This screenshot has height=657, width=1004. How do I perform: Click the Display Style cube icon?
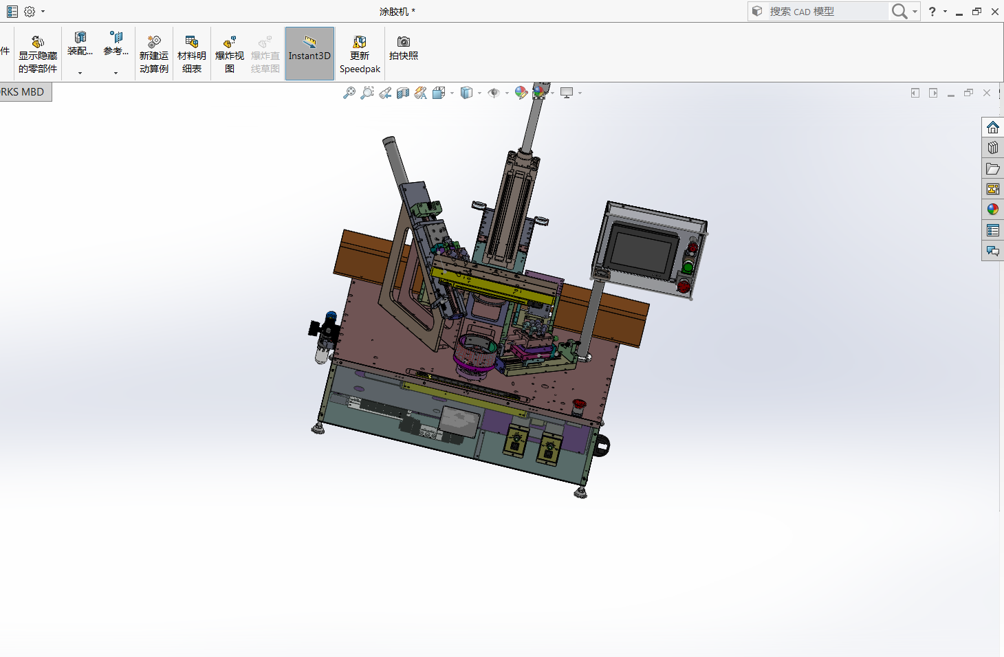(466, 93)
